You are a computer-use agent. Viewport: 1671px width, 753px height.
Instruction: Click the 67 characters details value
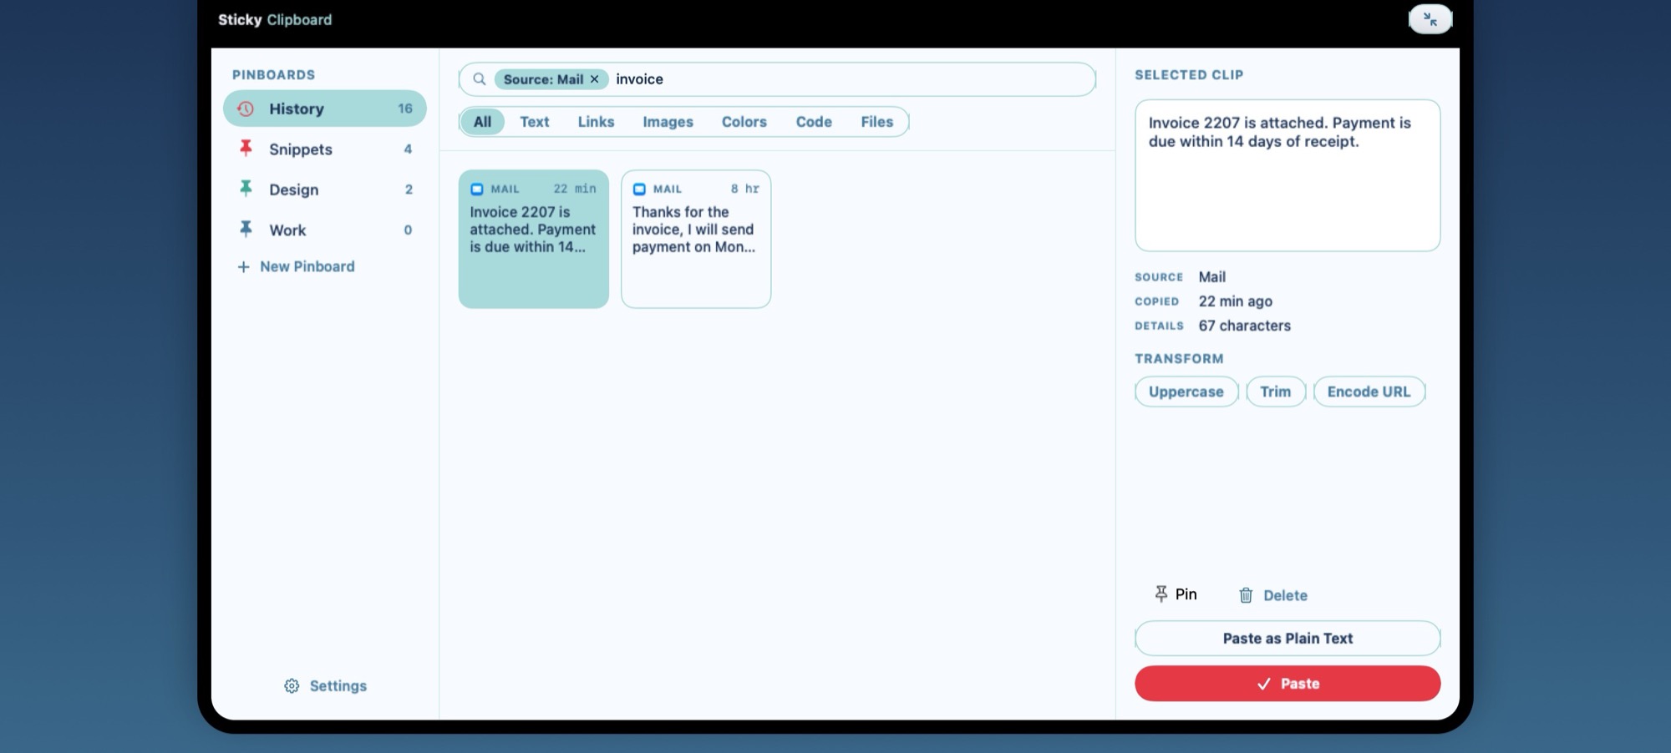tap(1245, 326)
